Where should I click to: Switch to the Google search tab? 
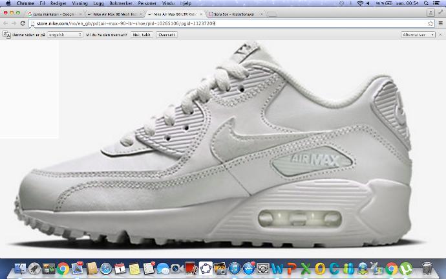click(54, 14)
